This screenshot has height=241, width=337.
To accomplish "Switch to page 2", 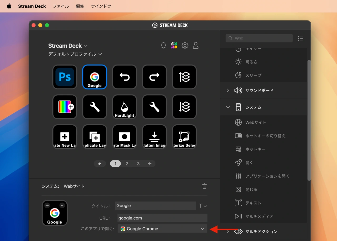I will pyautogui.click(x=127, y=164).
